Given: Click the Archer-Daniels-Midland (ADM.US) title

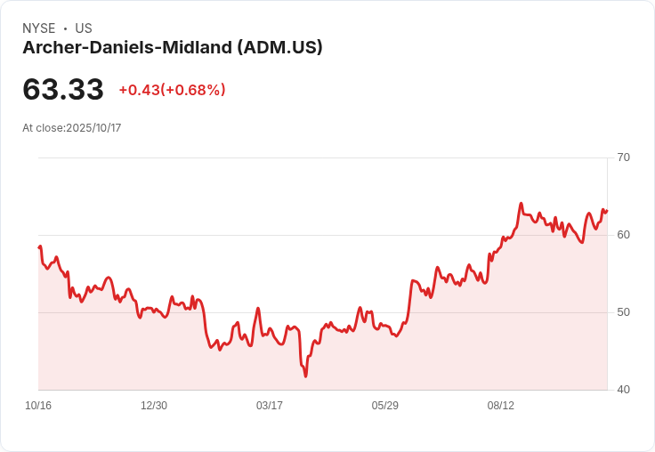Looking at the screenshot, I should click(173, 48).
